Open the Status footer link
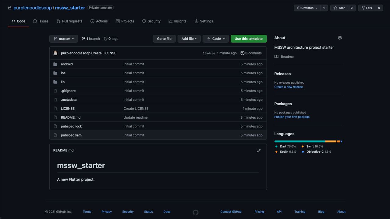 point(148,212)
